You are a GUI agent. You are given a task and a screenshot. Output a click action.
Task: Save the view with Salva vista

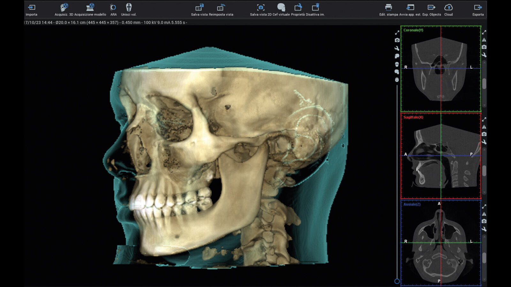pos(199,8)
